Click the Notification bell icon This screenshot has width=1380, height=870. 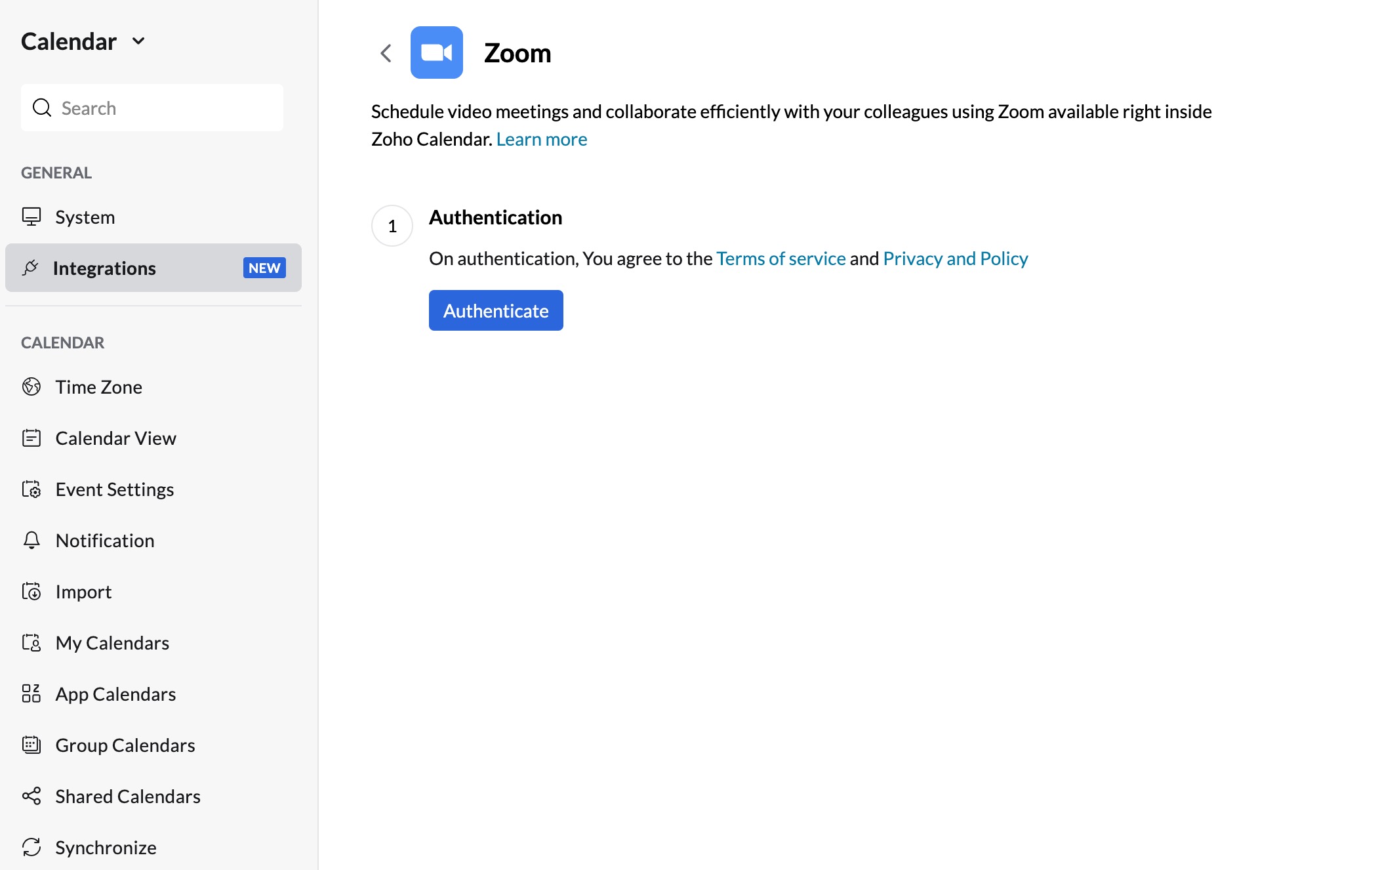pos(31,540)
